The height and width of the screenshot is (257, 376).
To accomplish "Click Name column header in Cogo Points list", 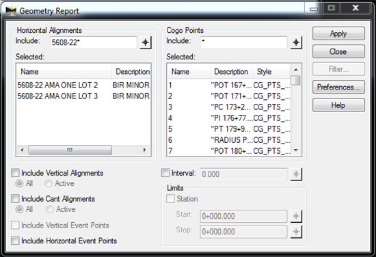I will point(189,72).
